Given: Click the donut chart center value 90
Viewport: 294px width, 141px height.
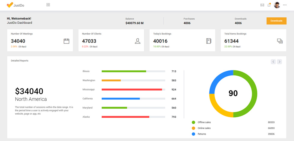Looking at the screenshot, I should [x=233, y=93].
